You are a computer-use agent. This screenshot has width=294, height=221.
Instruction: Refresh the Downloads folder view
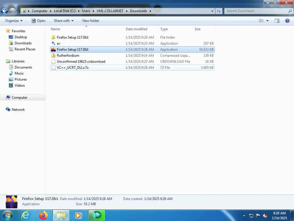pyautogui.click(x=218, y=11)
